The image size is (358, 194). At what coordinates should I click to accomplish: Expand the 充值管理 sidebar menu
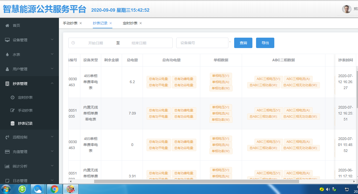tap(52, 151)
